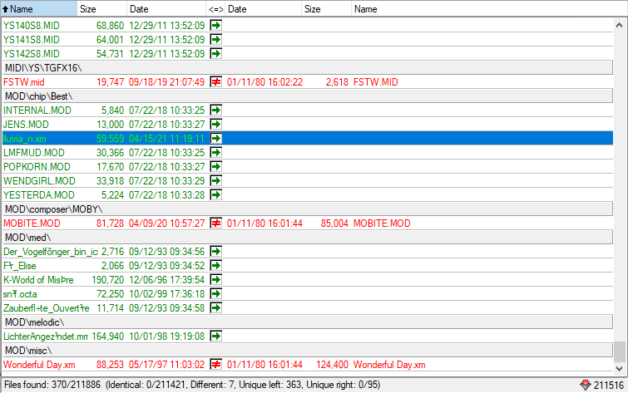Select file Der_Vogelfõnger_bin_ic

[51, 252]
